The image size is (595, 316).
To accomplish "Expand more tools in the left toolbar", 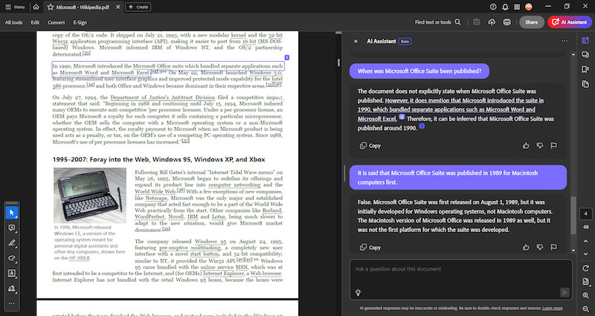I will pyautogui.click(x=12, y=303).
